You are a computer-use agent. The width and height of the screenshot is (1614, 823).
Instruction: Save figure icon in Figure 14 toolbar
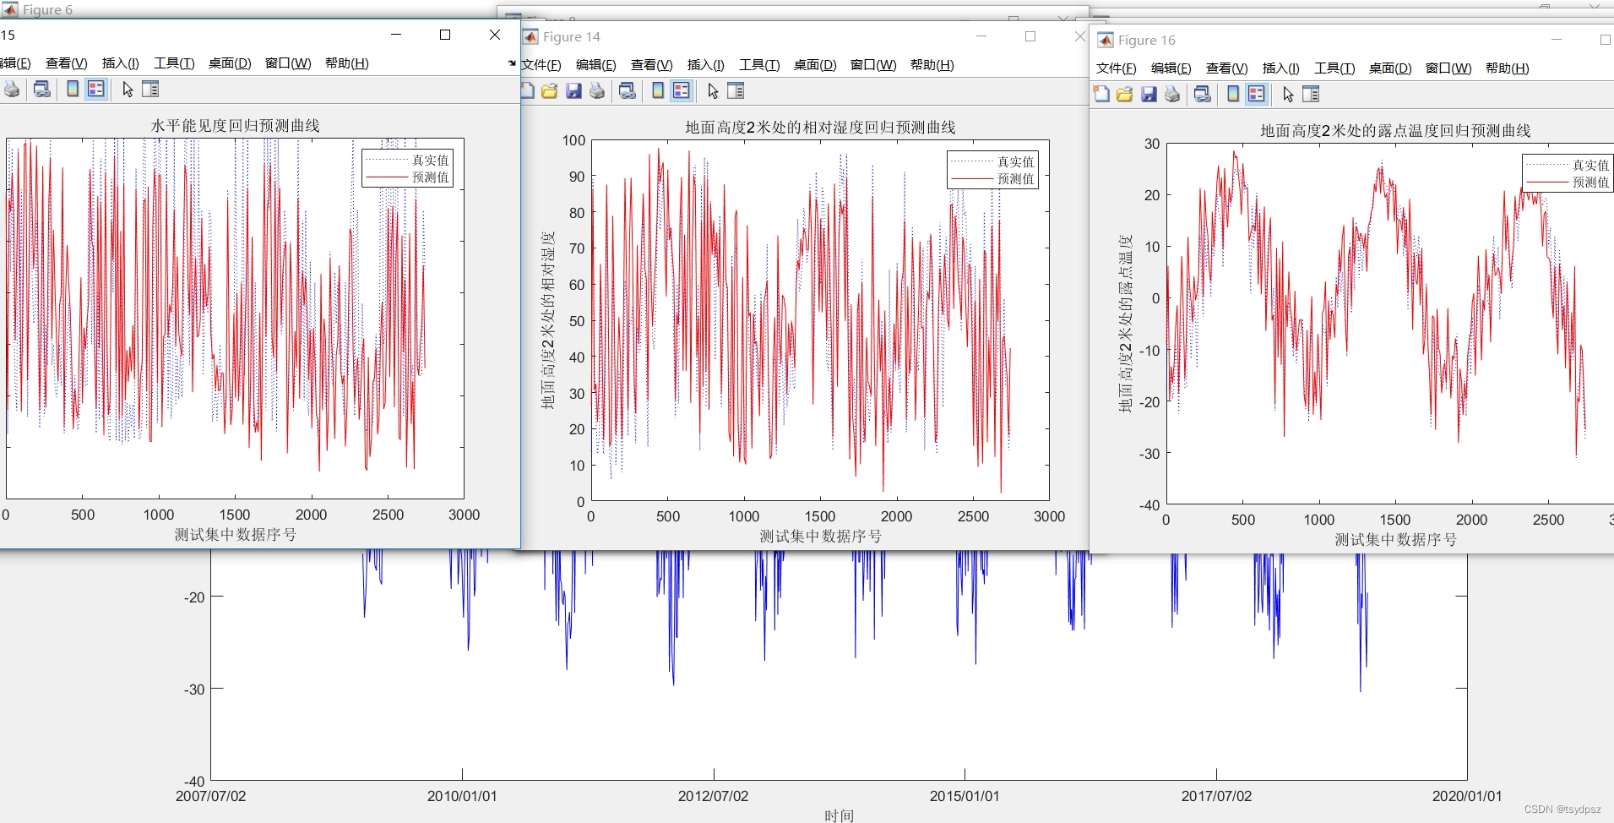573,90
